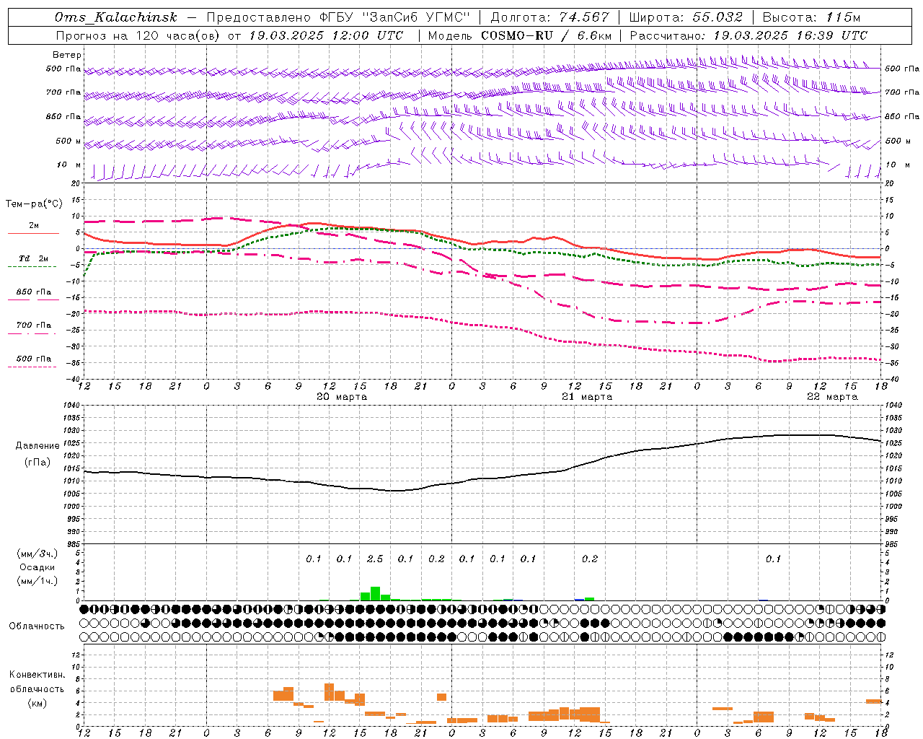Click the Давление pressure panel label
Viewport: 923px width, 739px height.
37,446
